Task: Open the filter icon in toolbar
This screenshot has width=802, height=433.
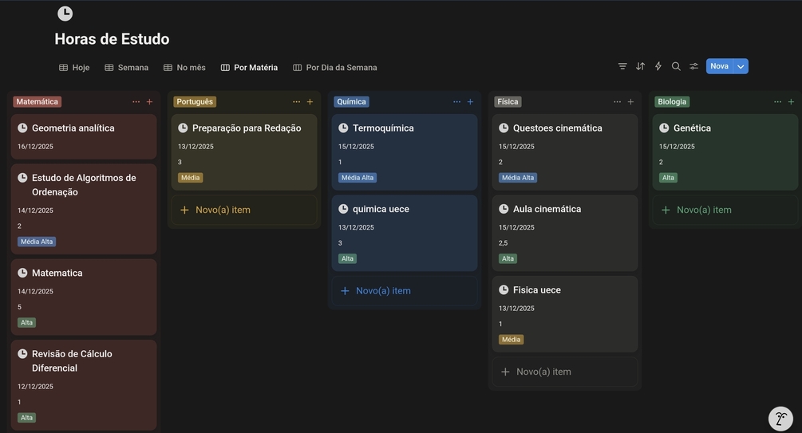Action: pyautogui.click(x=622, y=66)
